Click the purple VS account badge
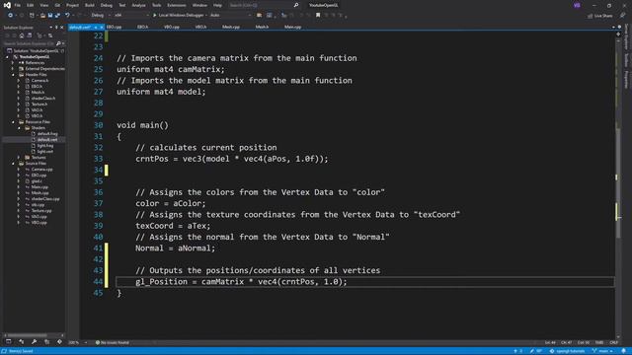Viewport: 632px width, 355px height. [577, 5]
